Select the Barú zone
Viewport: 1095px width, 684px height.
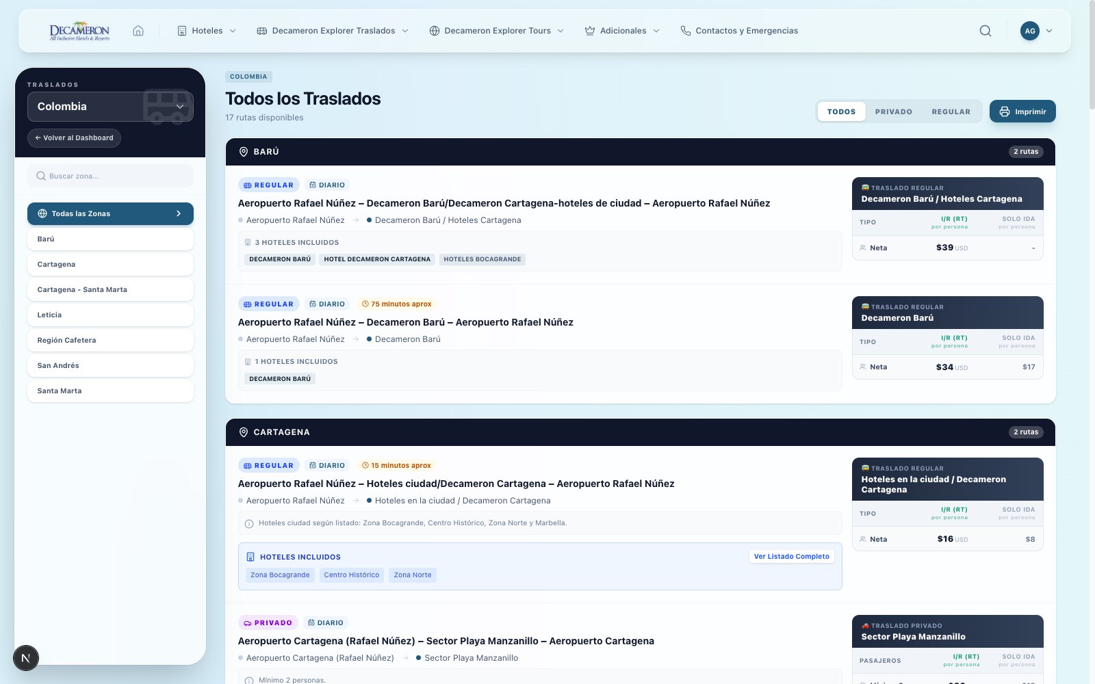[110, 239]
